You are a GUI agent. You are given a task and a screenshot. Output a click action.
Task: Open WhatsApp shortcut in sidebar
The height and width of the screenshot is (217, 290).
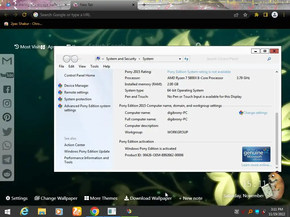pos(7,146)
